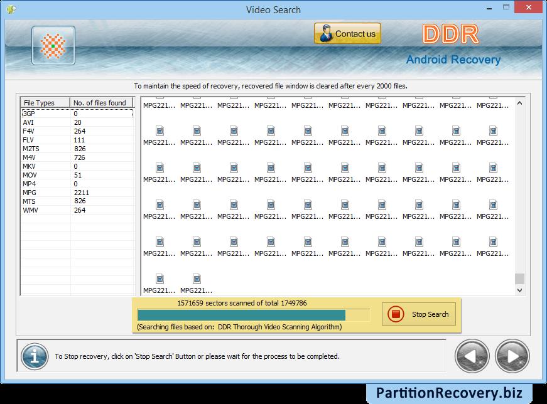Select the AVI file type row
The height and width of the screenshot is (404, 547).
tap(77, 122)
